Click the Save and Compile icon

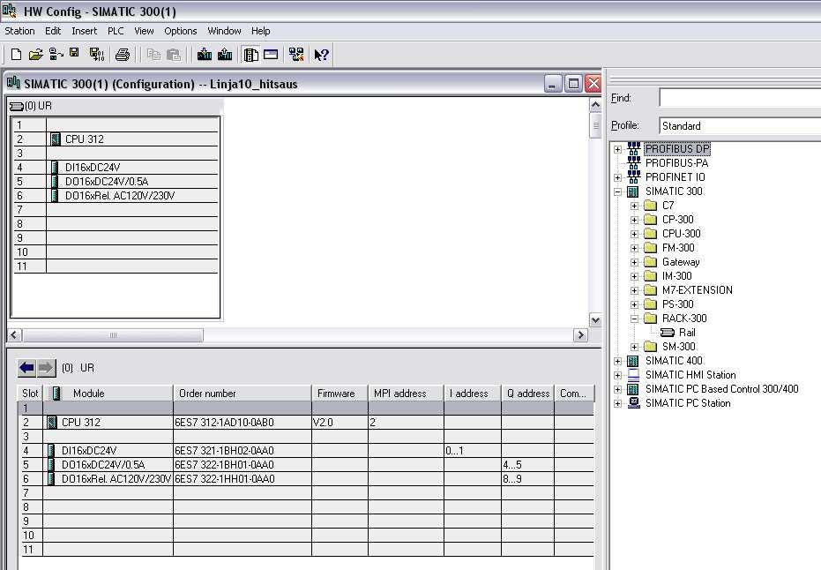click(x=97, y=55)
